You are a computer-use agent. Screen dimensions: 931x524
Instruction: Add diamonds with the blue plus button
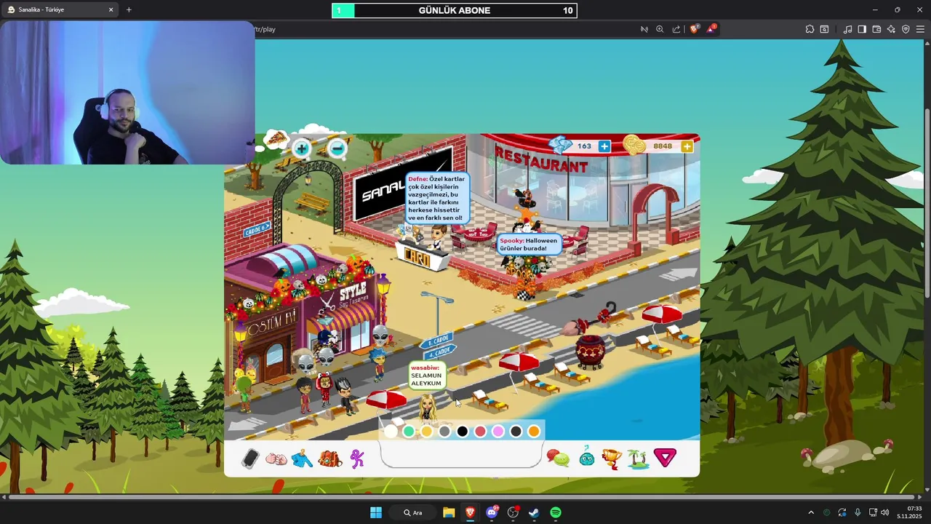click(x=604, y=146)
